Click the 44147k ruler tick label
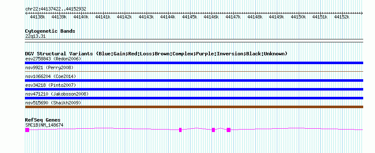 [233, 17]
